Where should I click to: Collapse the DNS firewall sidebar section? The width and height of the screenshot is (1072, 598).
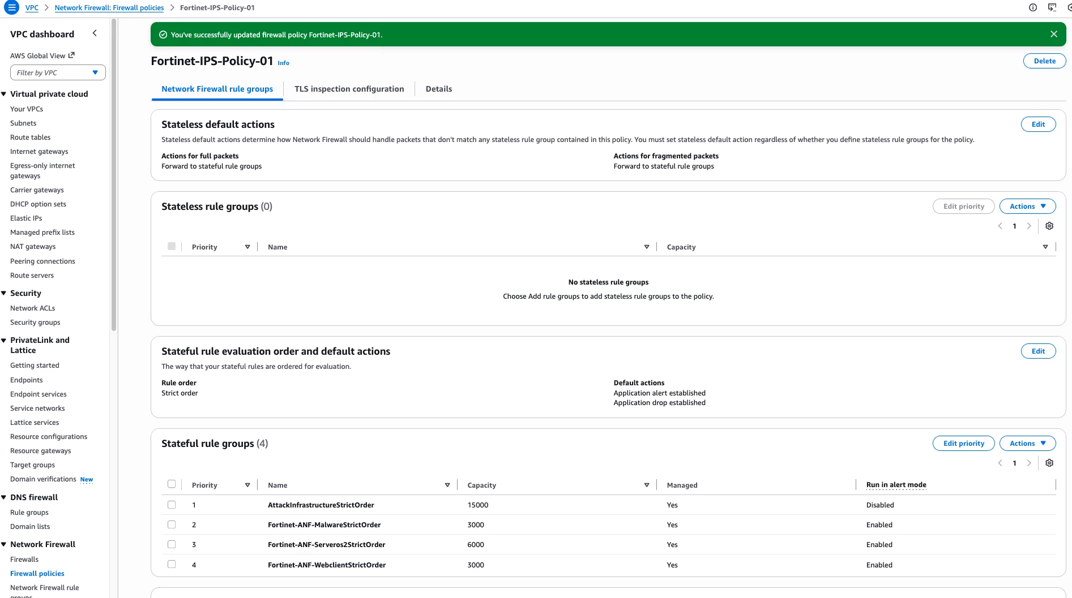point(4,497)
